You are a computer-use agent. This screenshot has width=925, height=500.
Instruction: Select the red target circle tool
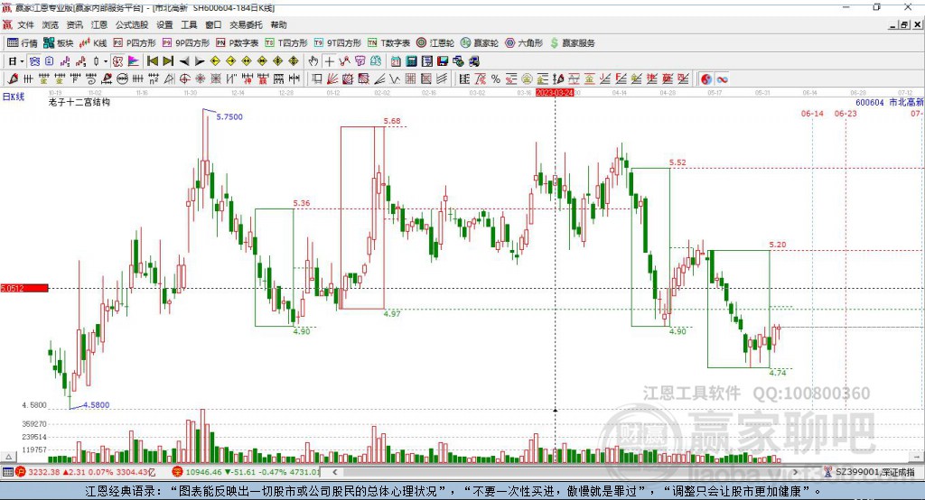pyautogui.click(x=184, y=79)
